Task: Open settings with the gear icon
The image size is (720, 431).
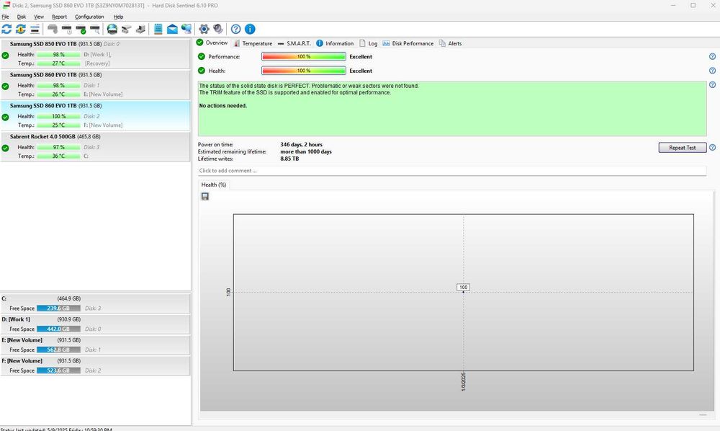Action: (x=204, y=29)
